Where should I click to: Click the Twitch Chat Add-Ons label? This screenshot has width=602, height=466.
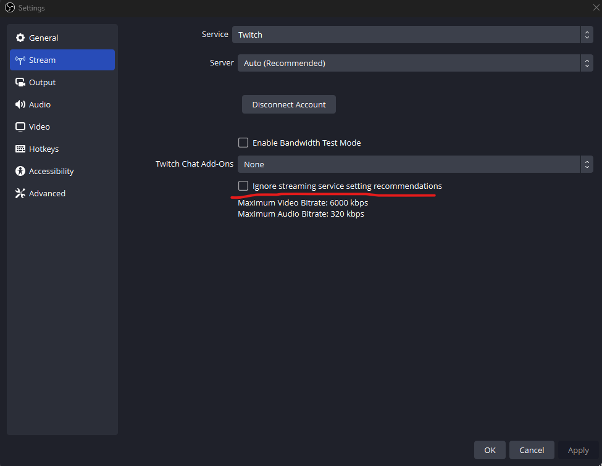[x=194, y=164]
